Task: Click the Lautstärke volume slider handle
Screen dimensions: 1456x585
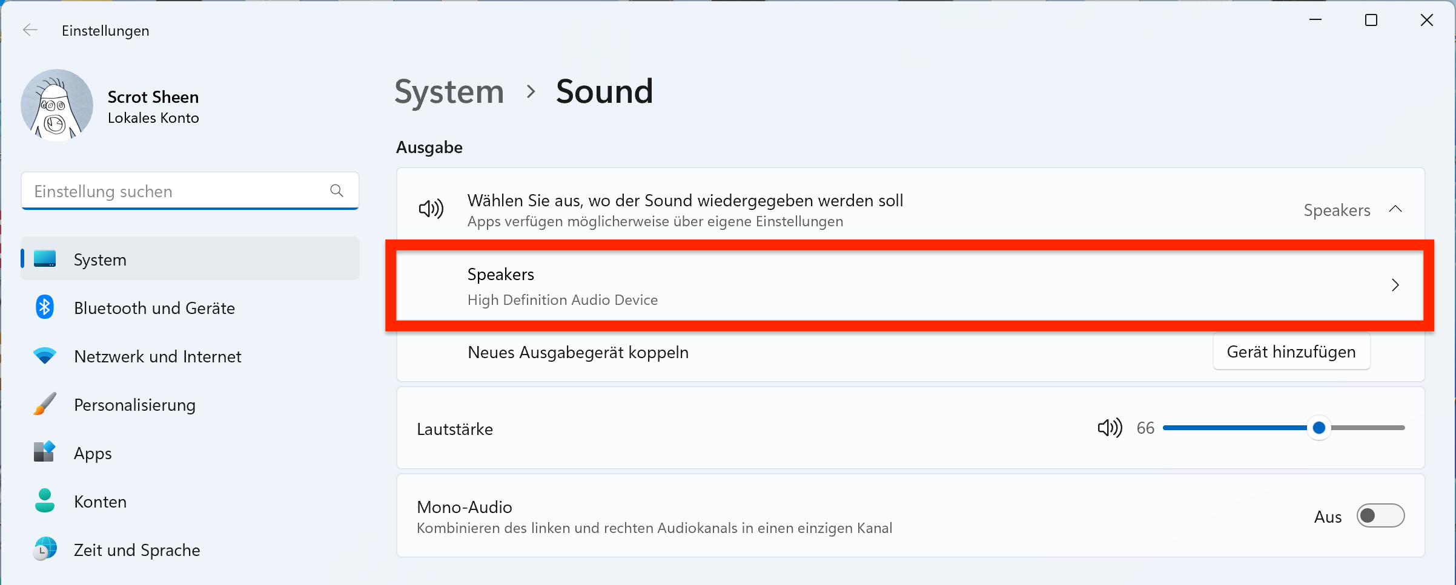Action: coord(1319,428)
